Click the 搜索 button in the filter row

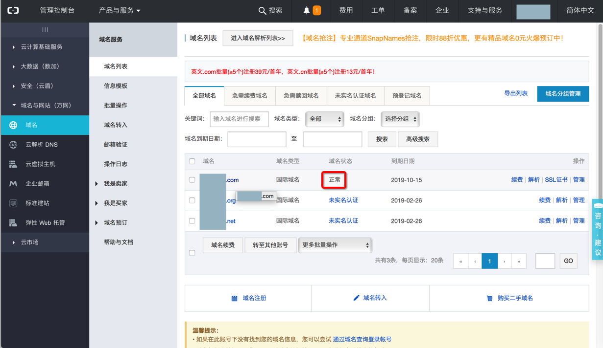(x=382, y=139)
